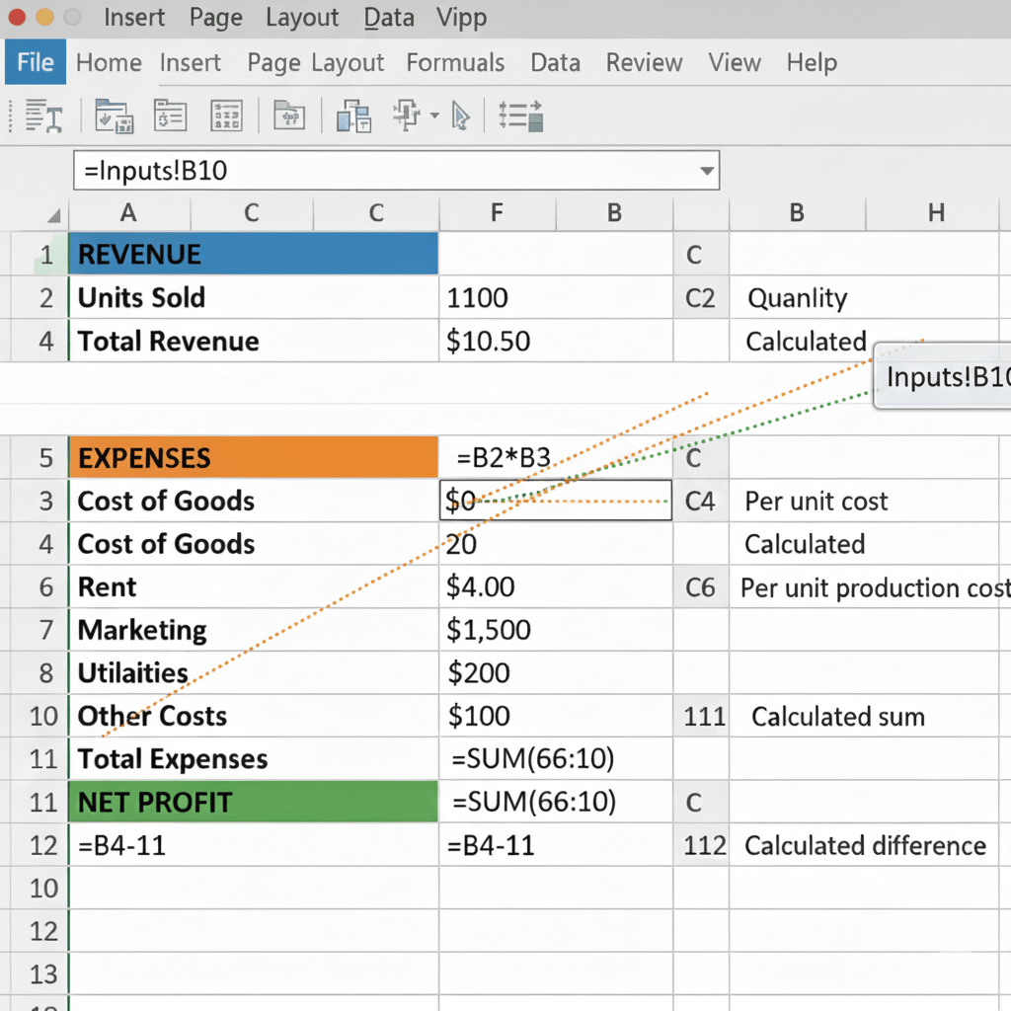This screenshot has width=1011, height=1011.
Task: Select the window arrangement toolbar icon
Action: 352,116
